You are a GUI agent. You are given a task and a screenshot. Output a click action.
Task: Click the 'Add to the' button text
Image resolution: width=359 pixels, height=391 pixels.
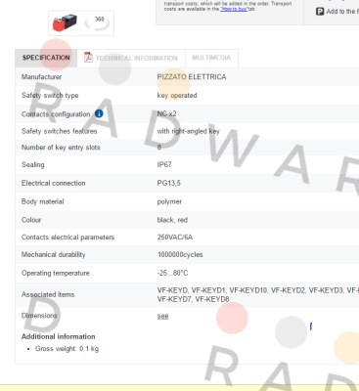340,12
